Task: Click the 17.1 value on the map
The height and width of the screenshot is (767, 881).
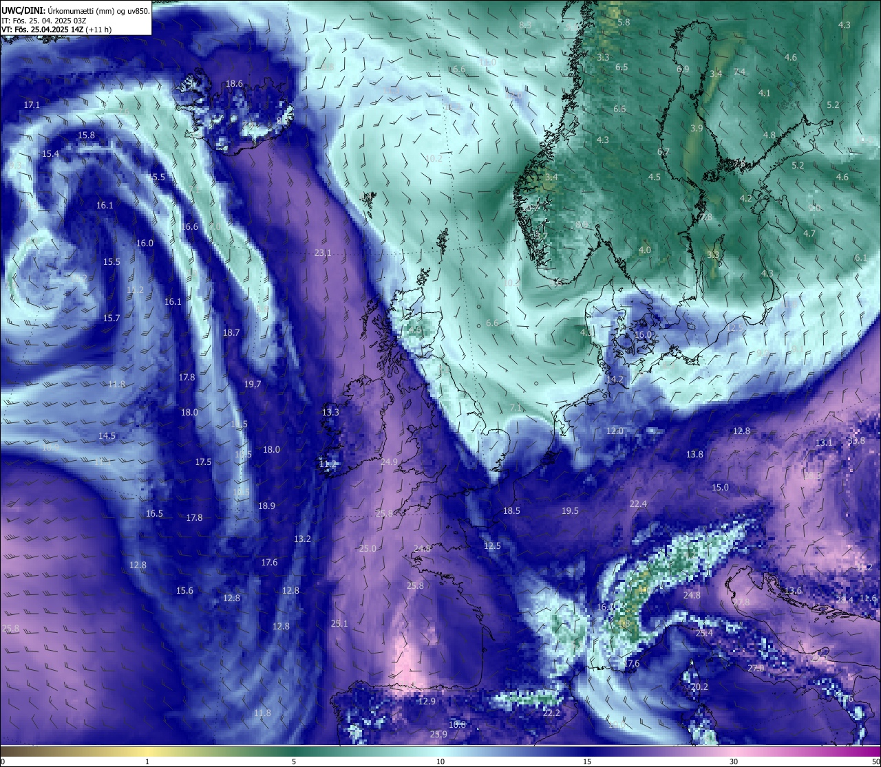Action: 32,105
